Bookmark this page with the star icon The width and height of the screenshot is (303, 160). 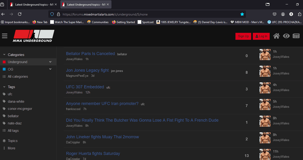pos(242,14)
